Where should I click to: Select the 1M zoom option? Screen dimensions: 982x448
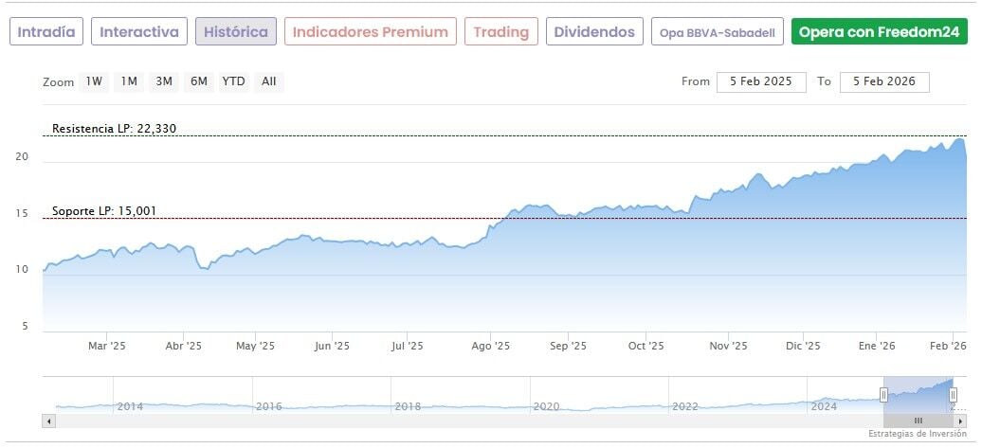(129, 81)
